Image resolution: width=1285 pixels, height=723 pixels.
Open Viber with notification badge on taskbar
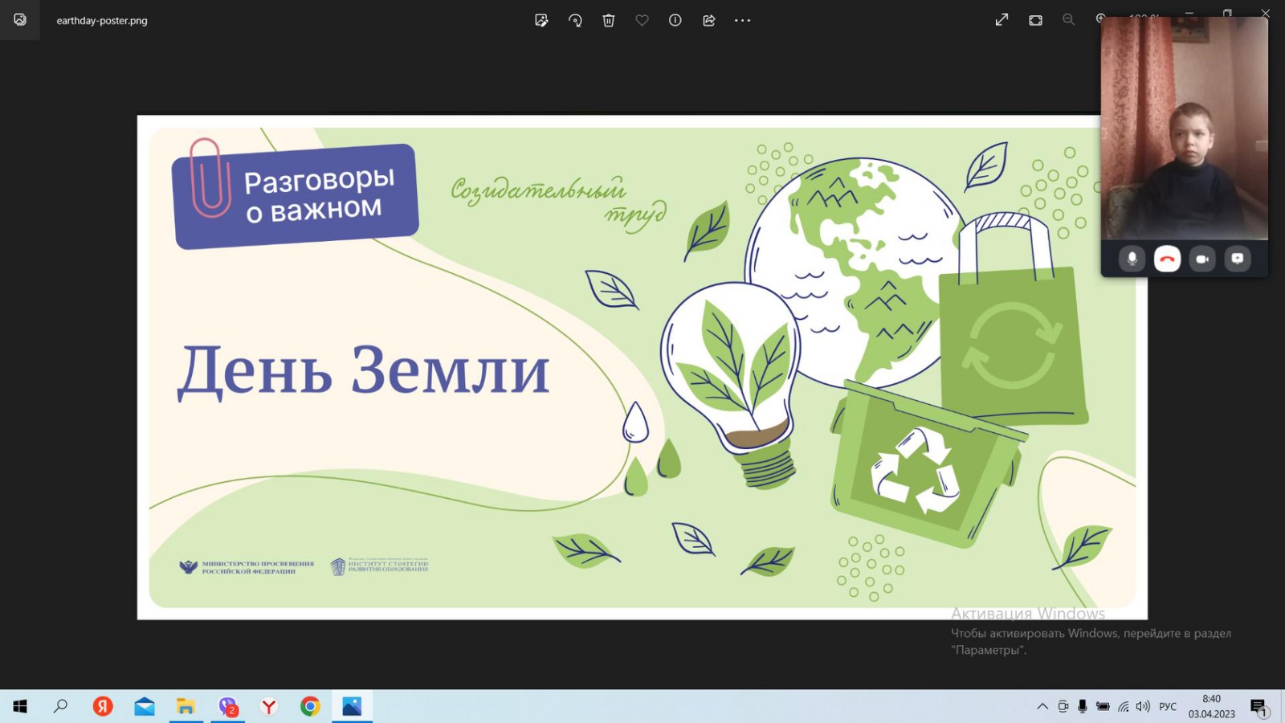pos(228,706)
